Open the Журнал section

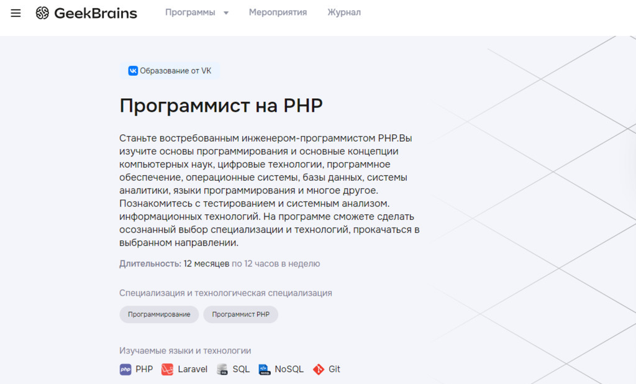pyautogui.click(x=344, y=12)
